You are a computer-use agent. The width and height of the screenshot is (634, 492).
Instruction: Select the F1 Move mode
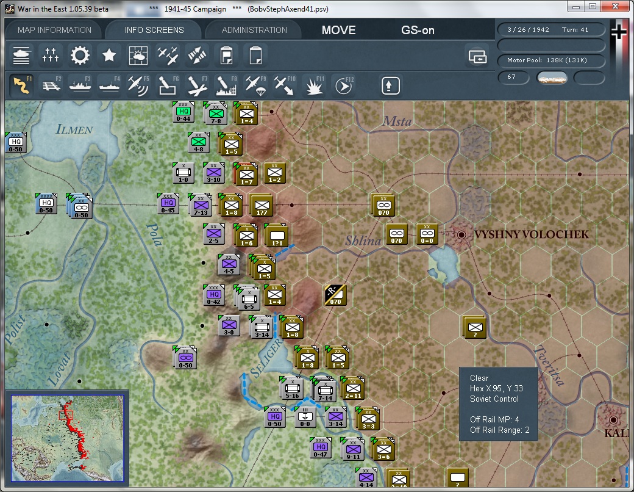(21, 85)
